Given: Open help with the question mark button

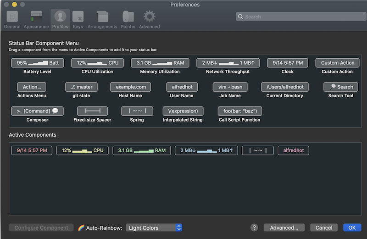Looking at the screenshot, I should [x=254, y=228].
